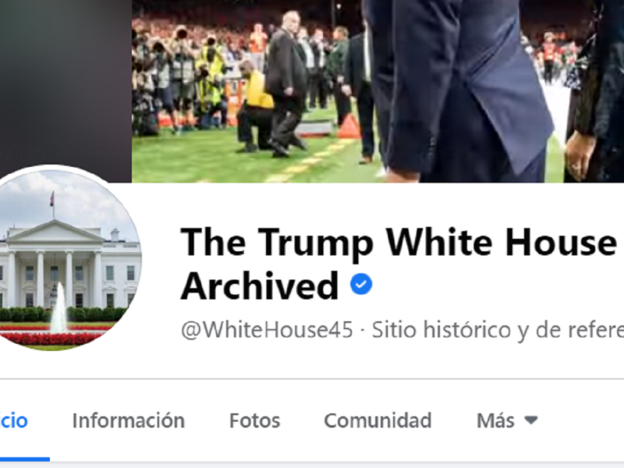This screenshot has width=624, height=468.
Task: Switch to the Inicio tab
Action: coord(13,420)
